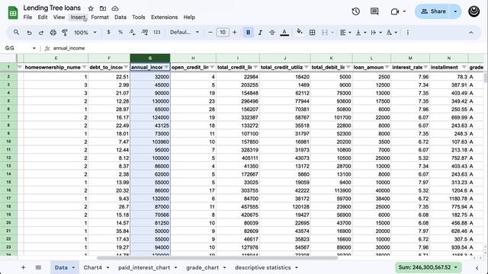Open filter for annual_income column
Viewport: 488px width, 274px height.
166,67
